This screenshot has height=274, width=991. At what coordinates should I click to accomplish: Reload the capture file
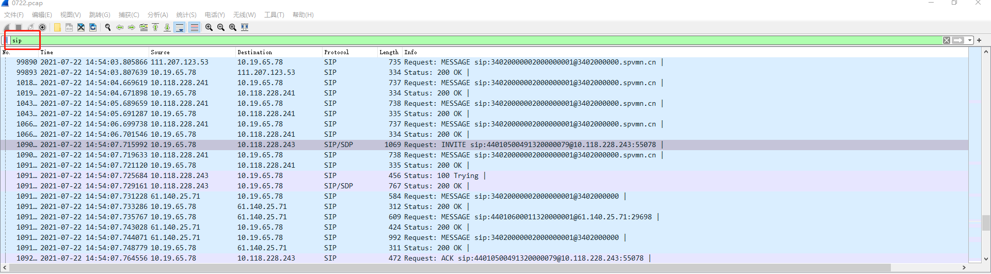[93, 27]
